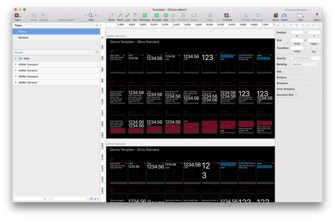This screenshot has width=335, height=220.
Task: Expand the Note folder layer
Action: (16, 58)
